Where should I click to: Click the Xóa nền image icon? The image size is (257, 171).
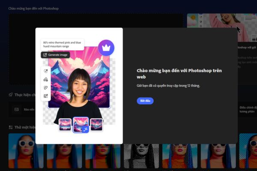coord(17,109)
